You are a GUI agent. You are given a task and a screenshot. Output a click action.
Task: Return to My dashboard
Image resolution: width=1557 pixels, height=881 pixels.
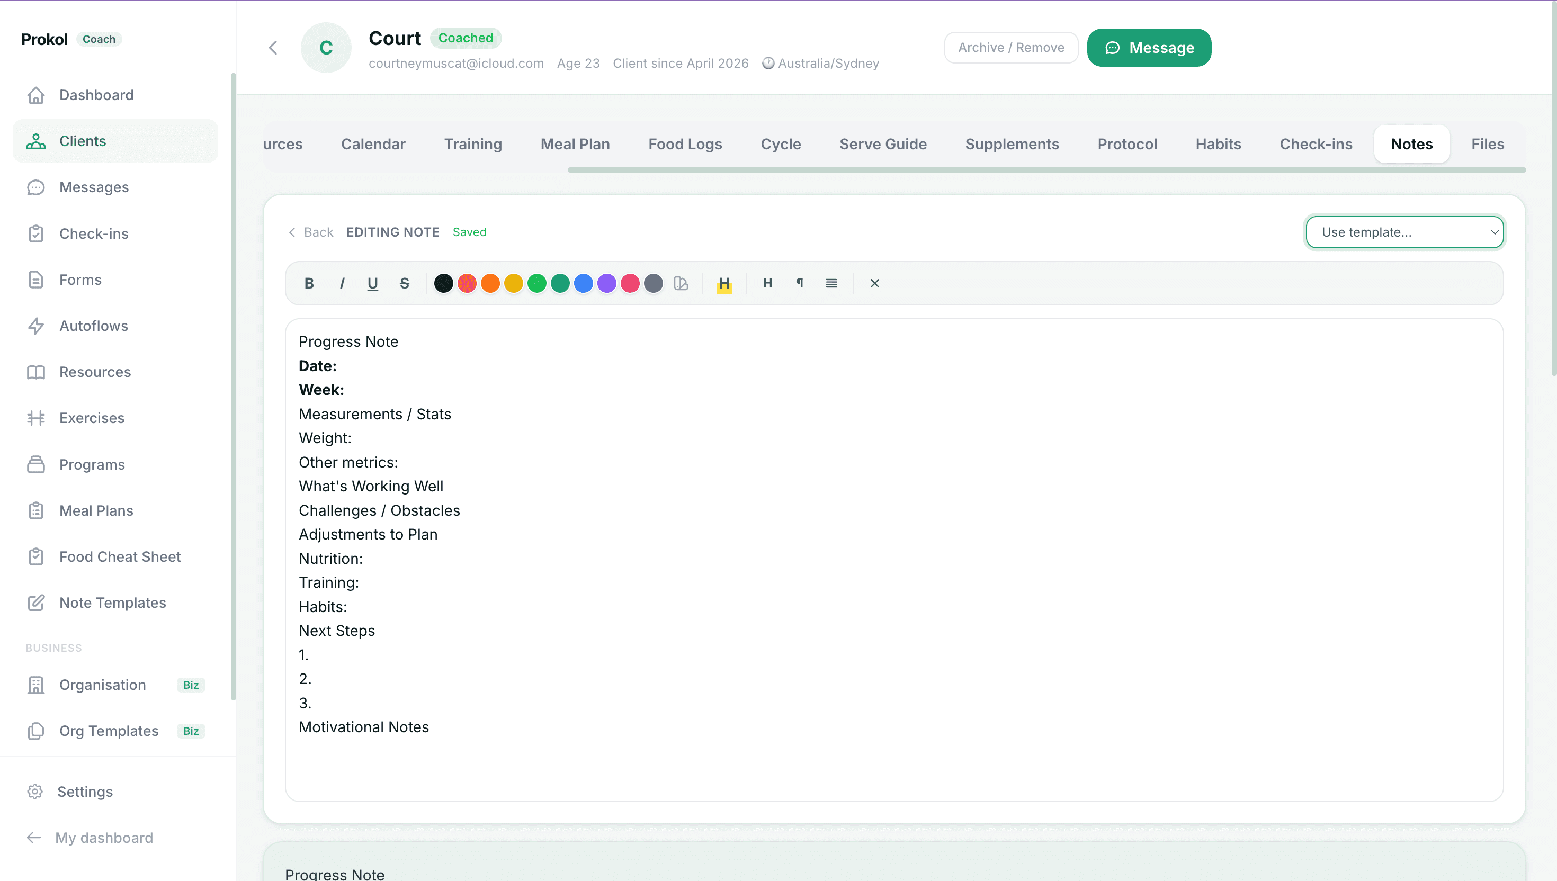coord(91,838)
